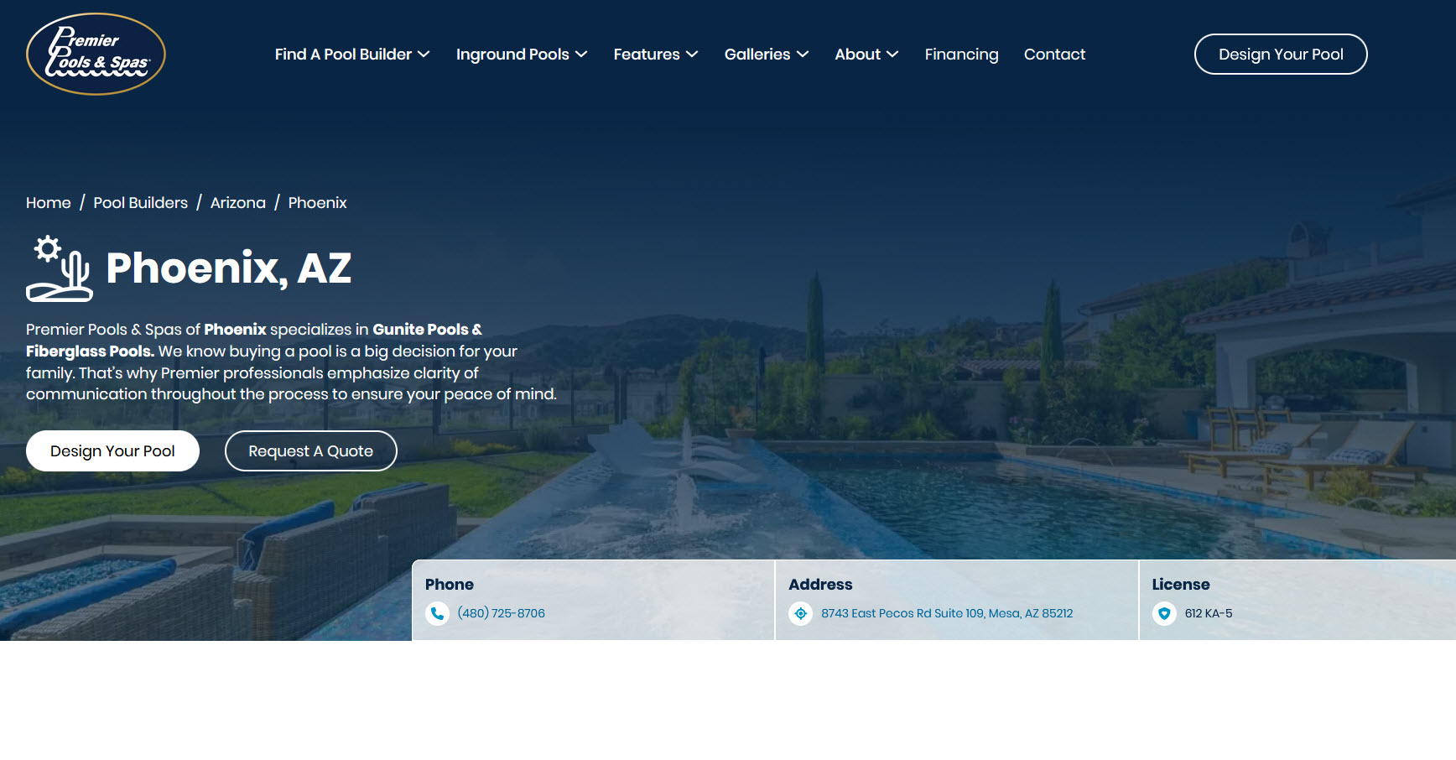Click the Phone card heading

click(450, 585)
